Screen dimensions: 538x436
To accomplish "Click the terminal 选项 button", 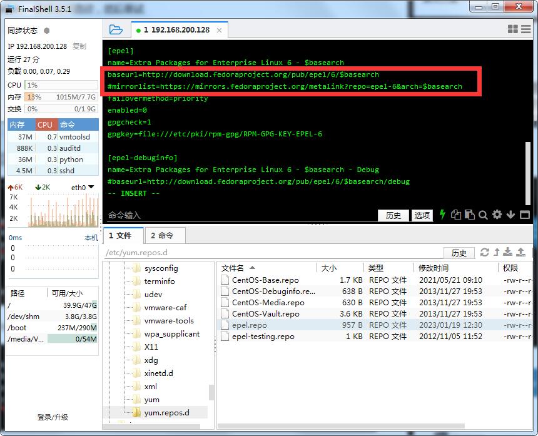I will [x=422, y=215].
